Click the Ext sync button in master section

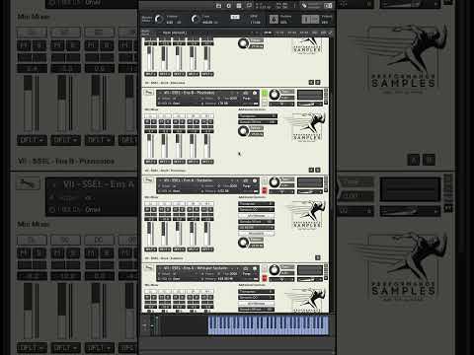(235, 17)
